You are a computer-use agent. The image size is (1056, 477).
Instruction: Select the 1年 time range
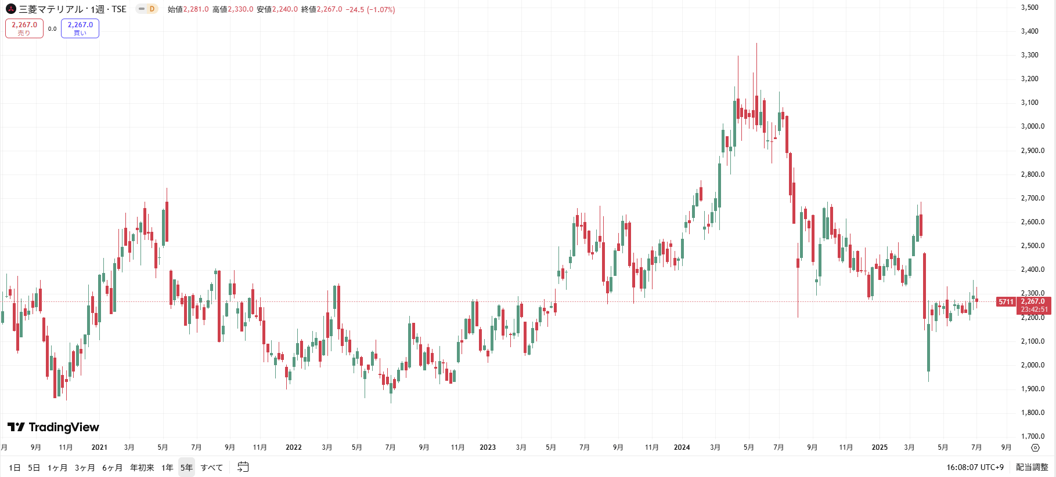167,467
